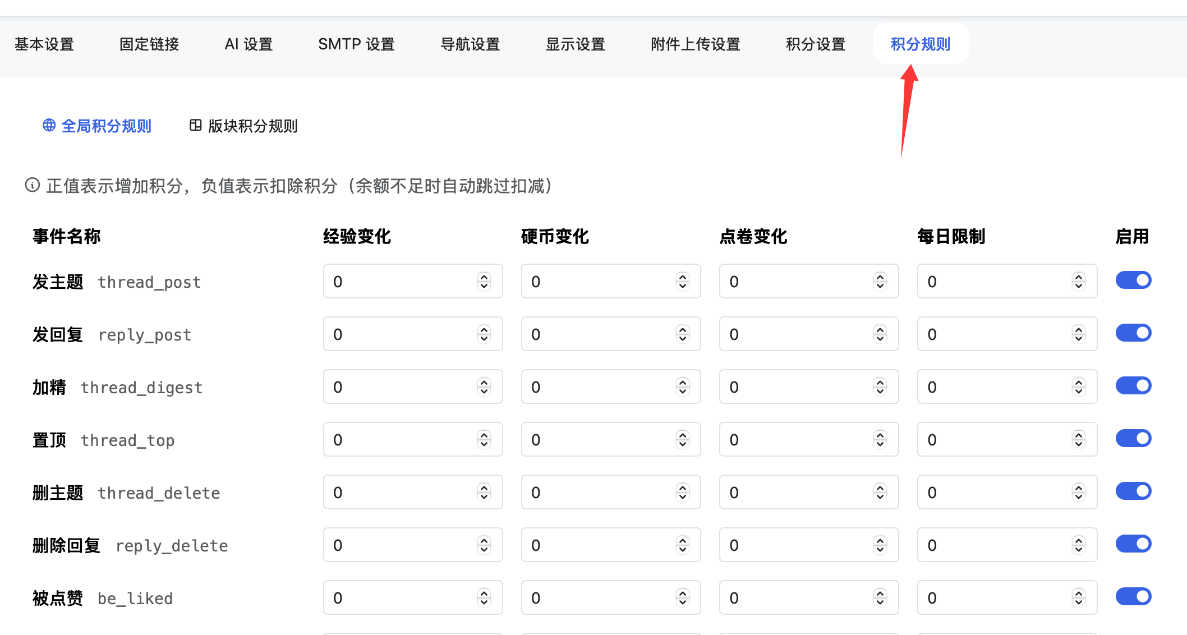Edit the 经验变化 input for 删除回复
1187x635 pixels.
(413, 545)
